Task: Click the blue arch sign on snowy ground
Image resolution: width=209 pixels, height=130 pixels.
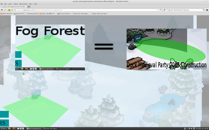Action: point(36,94)
